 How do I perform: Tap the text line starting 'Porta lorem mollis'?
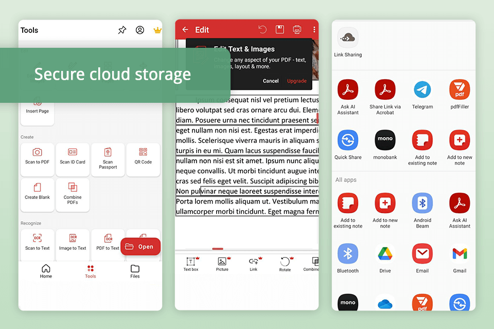(248, 201)
